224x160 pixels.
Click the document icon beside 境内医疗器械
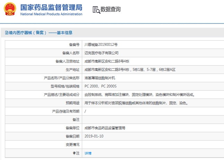pos(7,33)
